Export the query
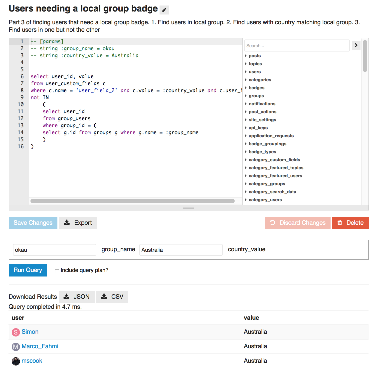The image size is (376, 368). 78,223
